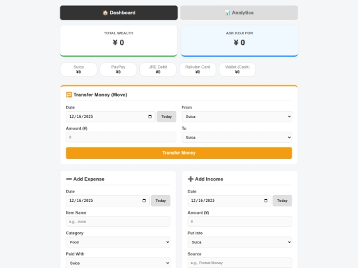Focus the Transfer date field
The width and height of the screenshot is (358, 268).
click(x=111, y=116)
